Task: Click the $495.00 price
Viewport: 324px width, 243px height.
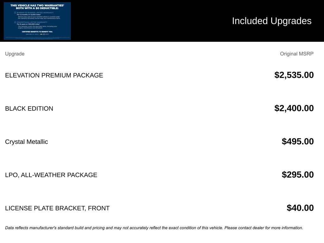Action: pos(298,141)
